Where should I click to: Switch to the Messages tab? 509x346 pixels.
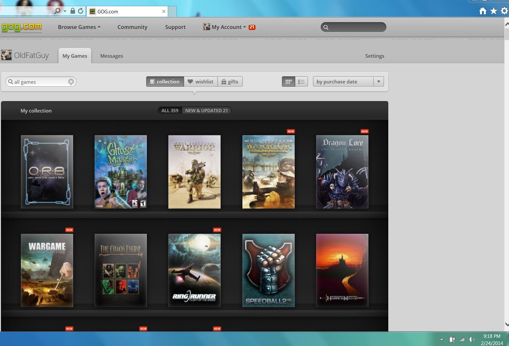(112, 56)
